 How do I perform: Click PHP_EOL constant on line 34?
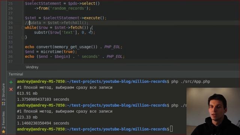coord(112,47)
